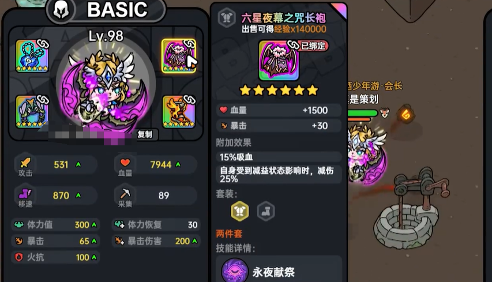Click the 复制 copy button
The height and width of the screenshot is (282, 492).
[145, 134]
